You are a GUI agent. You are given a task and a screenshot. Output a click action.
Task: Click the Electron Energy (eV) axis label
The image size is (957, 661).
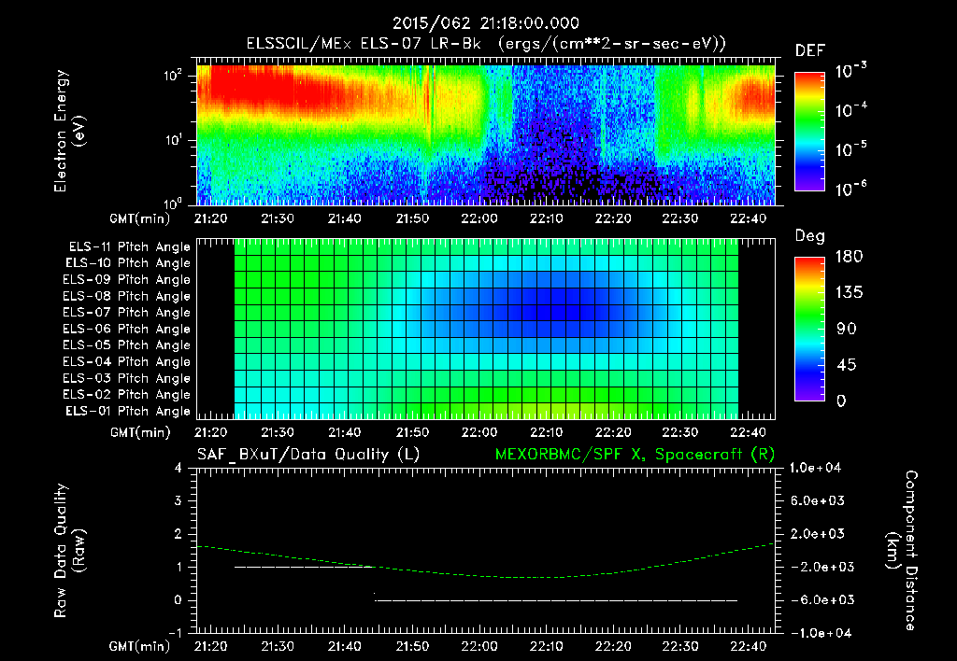click(x=69, y=131)
